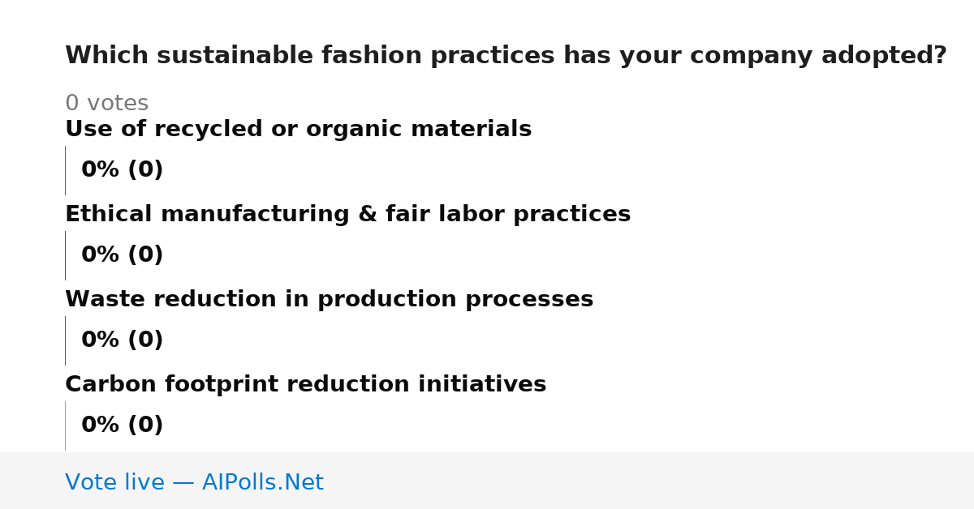Open the Vote live — AIPolls.Net link
Viewport: 974px width, 509px height.
pyautogui.click(x=194, y=482)
